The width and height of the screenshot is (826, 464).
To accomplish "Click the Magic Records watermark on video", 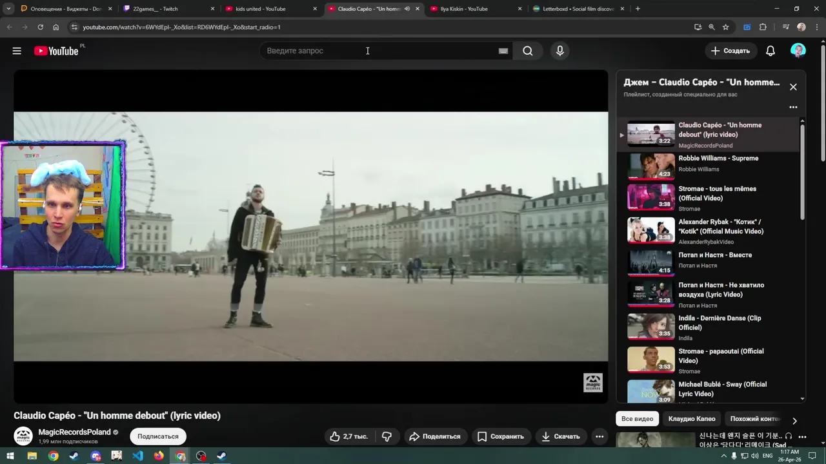I will (592, 382).
